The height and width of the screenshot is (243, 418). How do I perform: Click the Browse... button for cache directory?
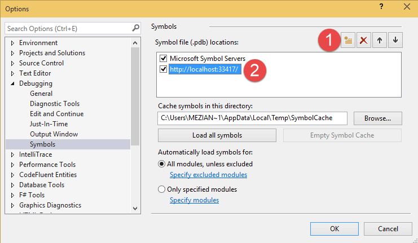(377, 118)
